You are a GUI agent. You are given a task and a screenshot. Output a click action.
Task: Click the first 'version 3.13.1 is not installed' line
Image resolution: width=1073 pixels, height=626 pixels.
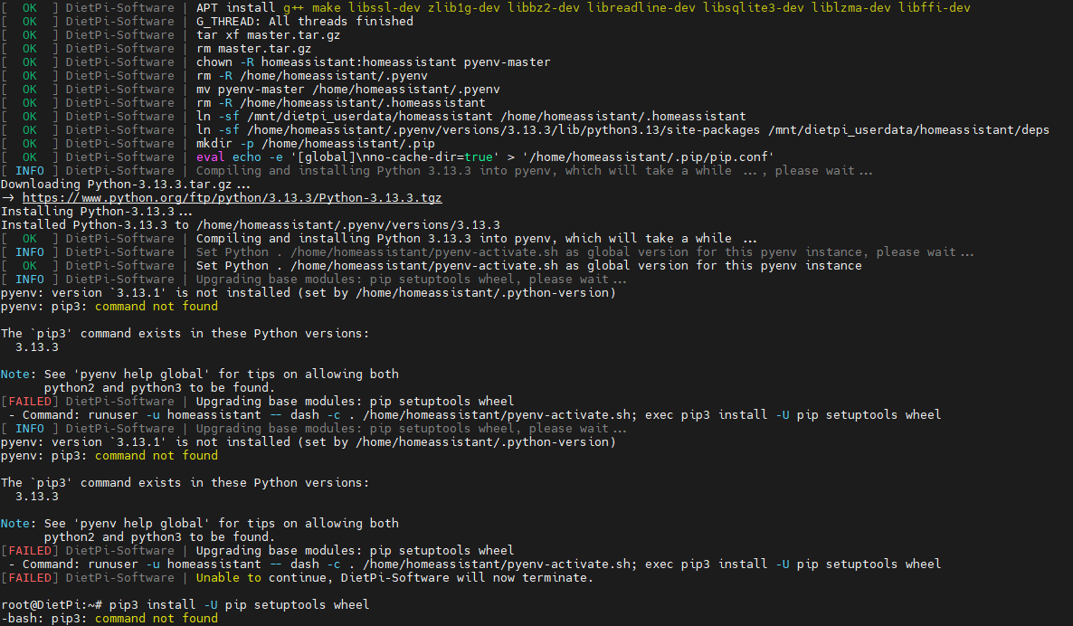308,293
